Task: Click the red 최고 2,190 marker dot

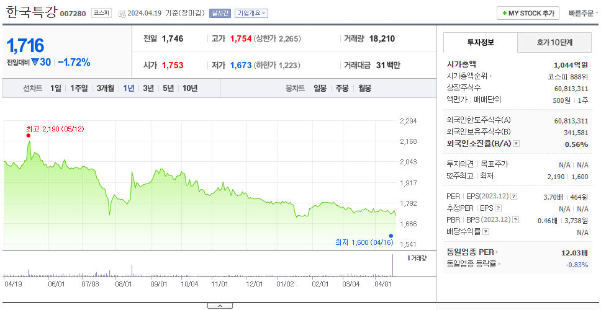Action: 29,136
